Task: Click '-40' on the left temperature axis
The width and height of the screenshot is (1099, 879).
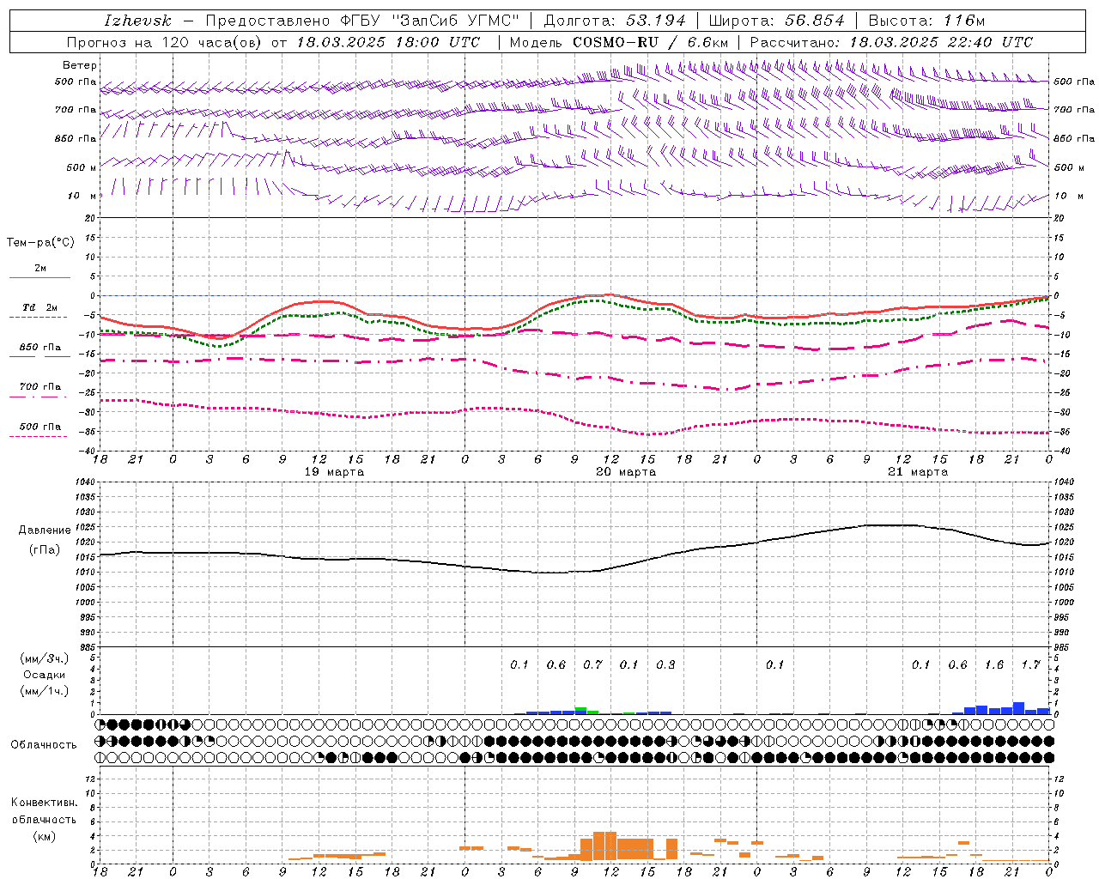Action: 86,452
